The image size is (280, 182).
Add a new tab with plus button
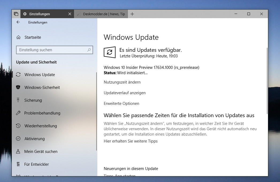click(x=132, y=14)
